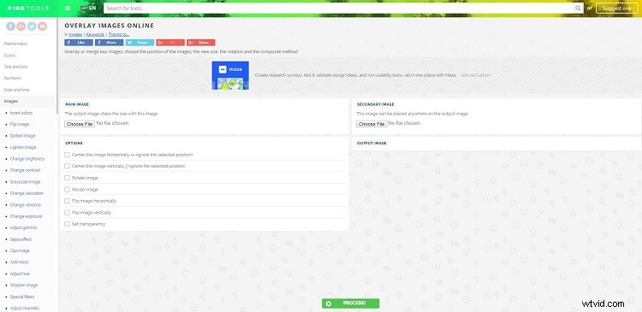The image size is (642, 312).
Task: Open the Mathematics category
Action: pos(15,44)
